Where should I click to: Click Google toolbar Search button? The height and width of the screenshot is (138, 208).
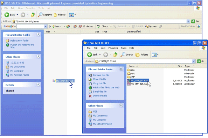57,27
